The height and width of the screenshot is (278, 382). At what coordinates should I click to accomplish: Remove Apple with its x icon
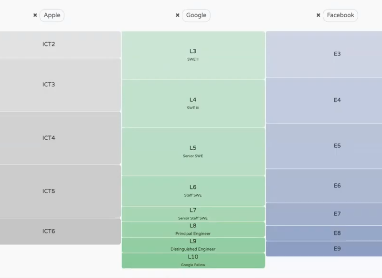[x=35, y=15]
